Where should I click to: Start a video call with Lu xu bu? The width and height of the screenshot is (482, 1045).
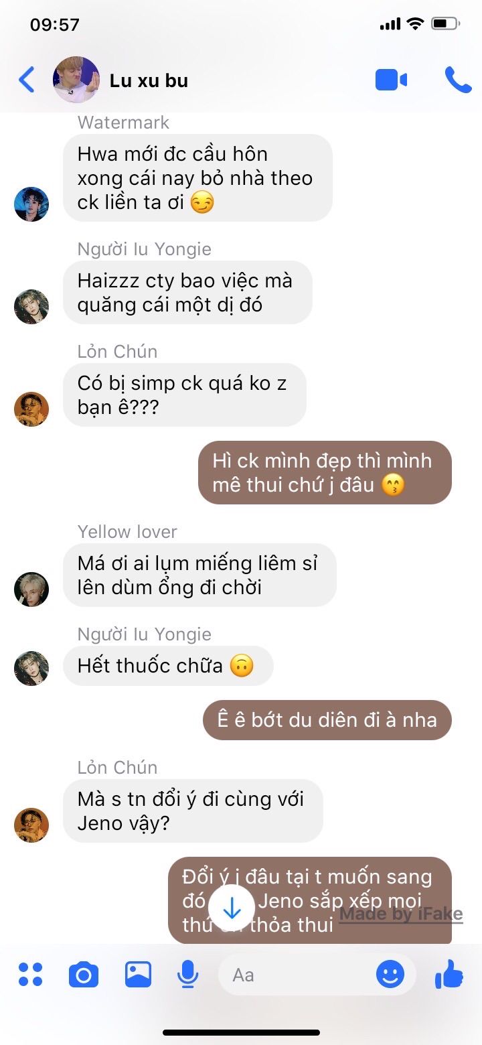pyautogui.click(x=391, y=80)
